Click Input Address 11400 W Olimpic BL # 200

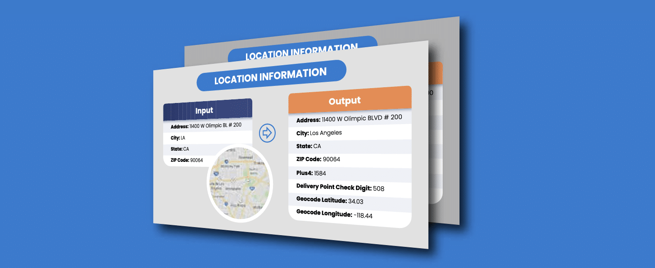click(208, 126)
